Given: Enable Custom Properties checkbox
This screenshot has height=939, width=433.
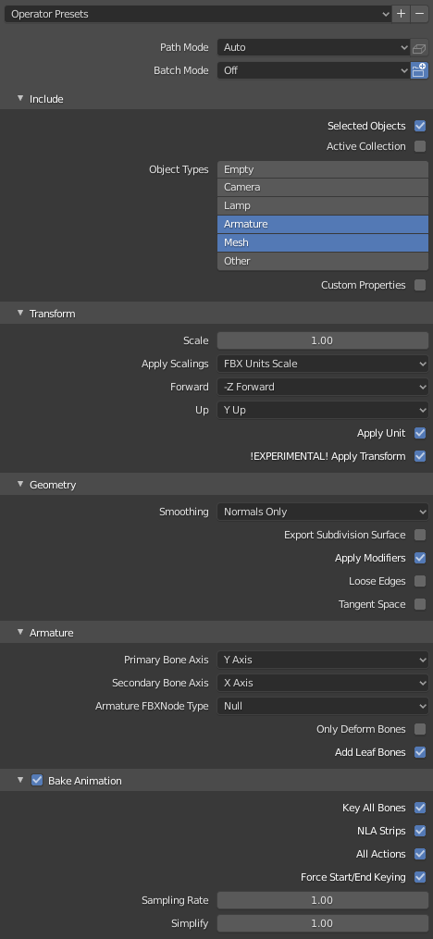Looking at the screenshot, I should pyautogui.click(x=420, y=285).
